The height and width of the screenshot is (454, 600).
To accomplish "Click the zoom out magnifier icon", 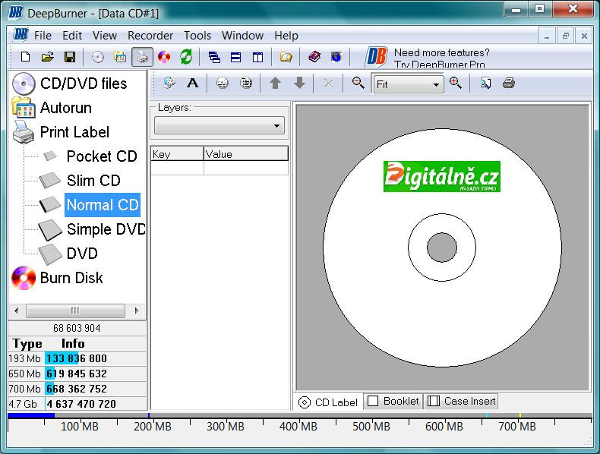I will [358, 84].
